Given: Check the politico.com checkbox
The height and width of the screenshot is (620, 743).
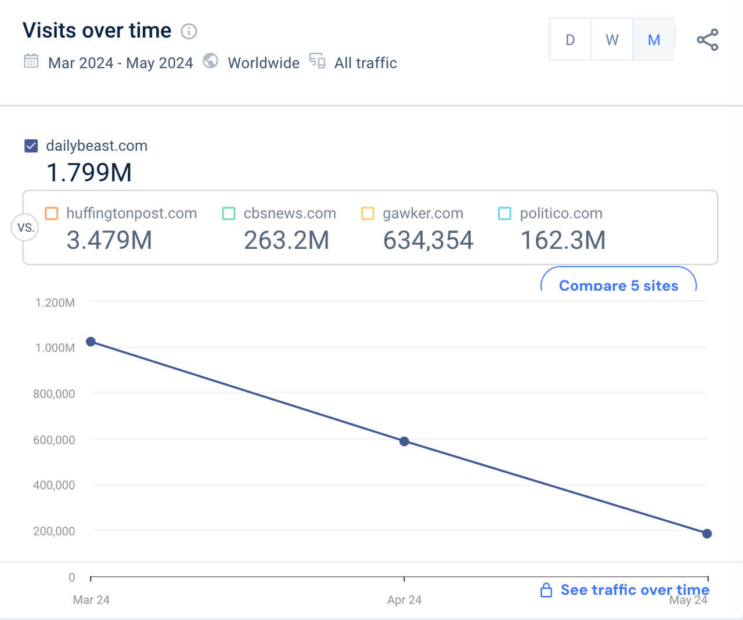Looking at the screenshot, I should 505,213.
